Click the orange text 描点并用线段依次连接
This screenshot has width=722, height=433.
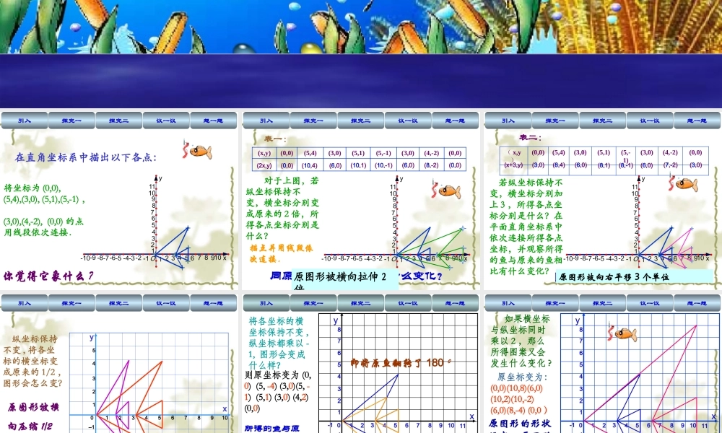click(281, 253)
